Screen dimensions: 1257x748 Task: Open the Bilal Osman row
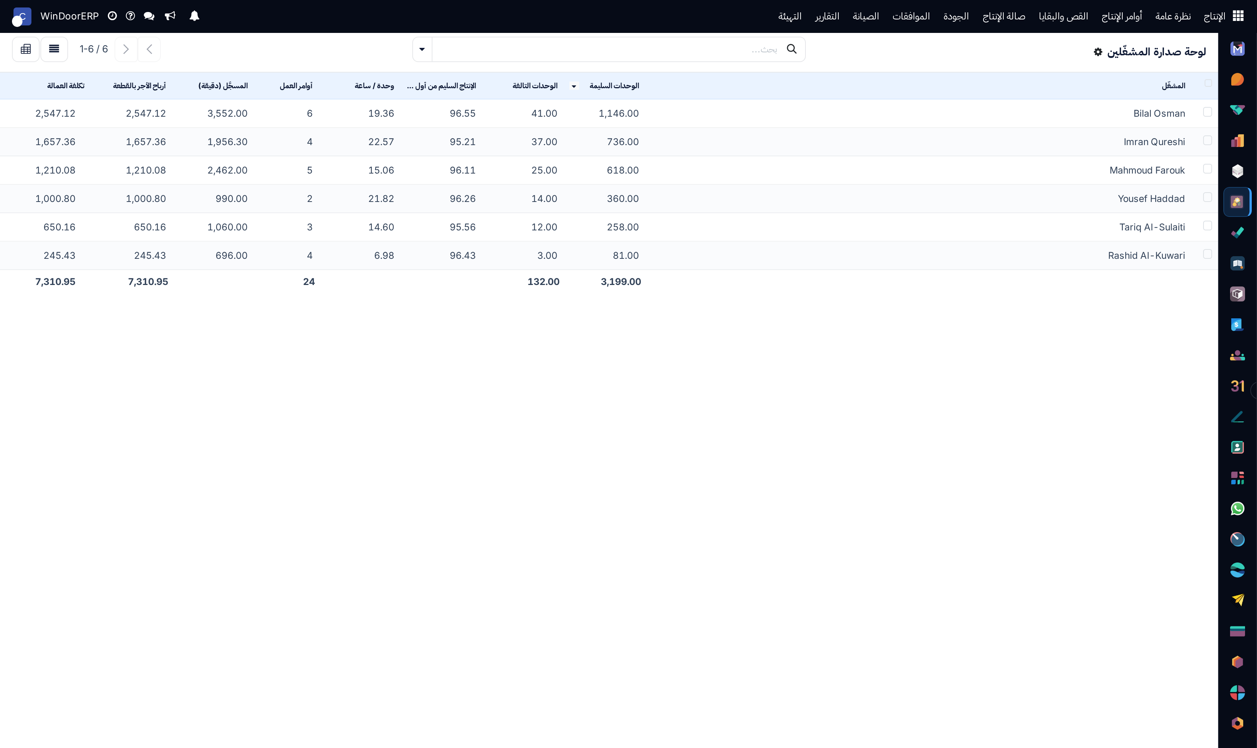[609, 113]
